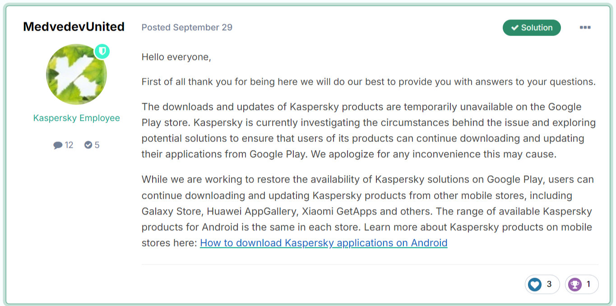Viewport: 616px width, 306px height.
Task: Click the Kaspersky Employee rank label
Action: [77, 118]
